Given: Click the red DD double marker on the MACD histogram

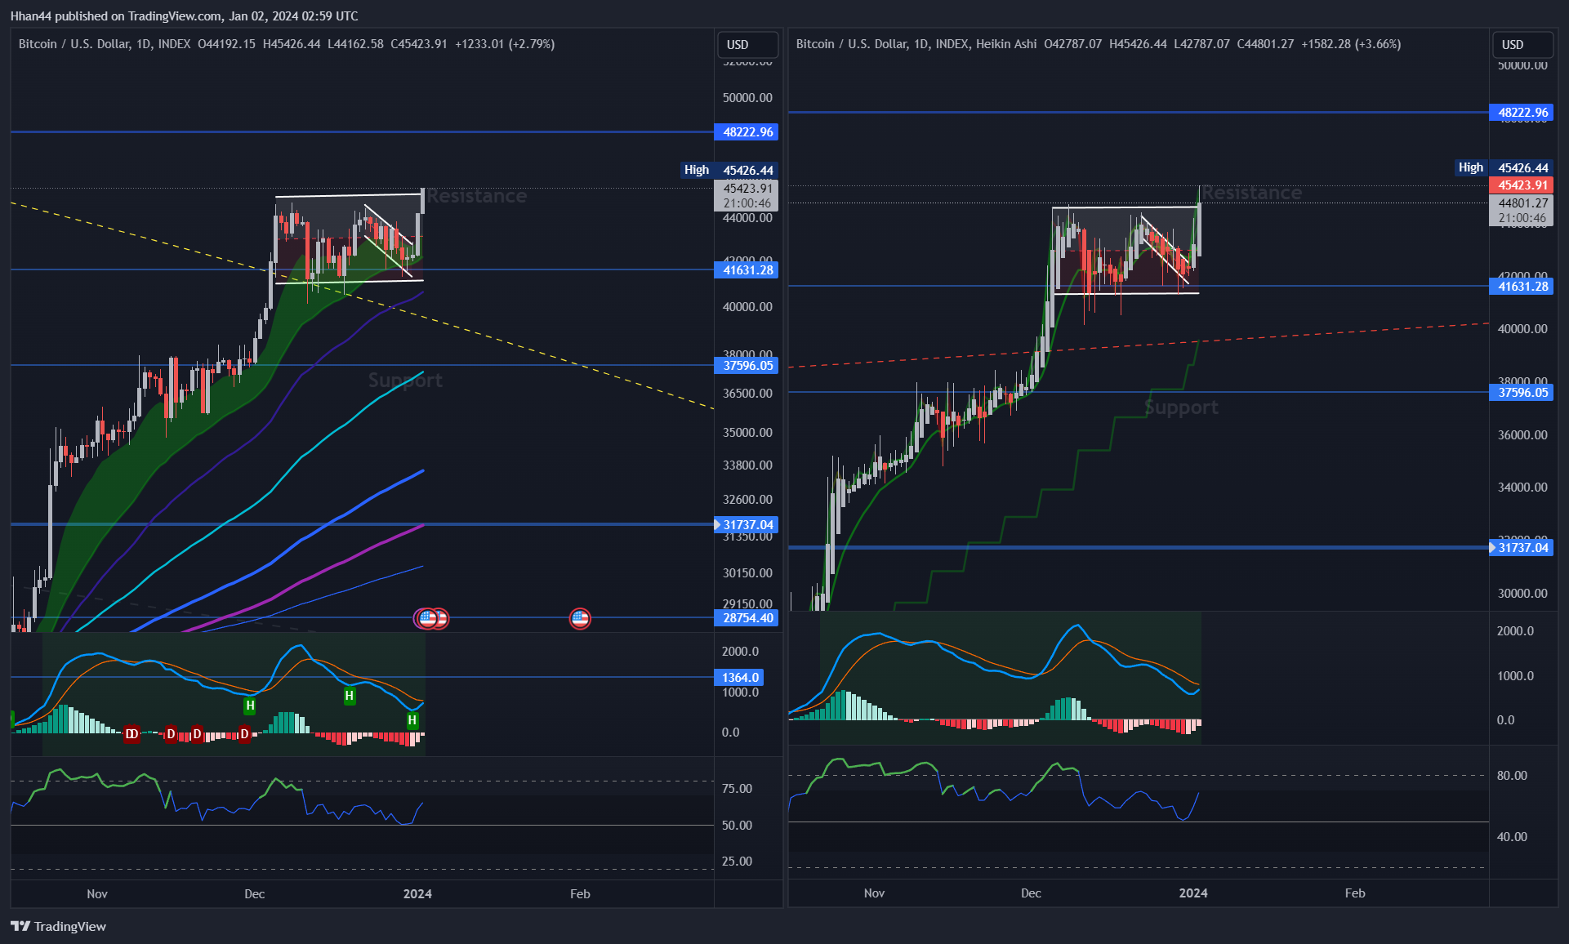Looking at the screenshot, I should pos(131,734).
